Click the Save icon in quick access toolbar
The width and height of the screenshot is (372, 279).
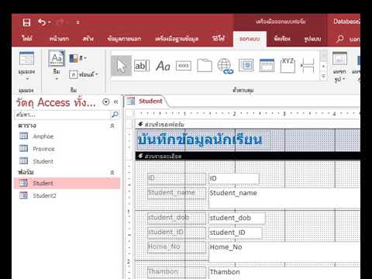click(x=26, y=22)
